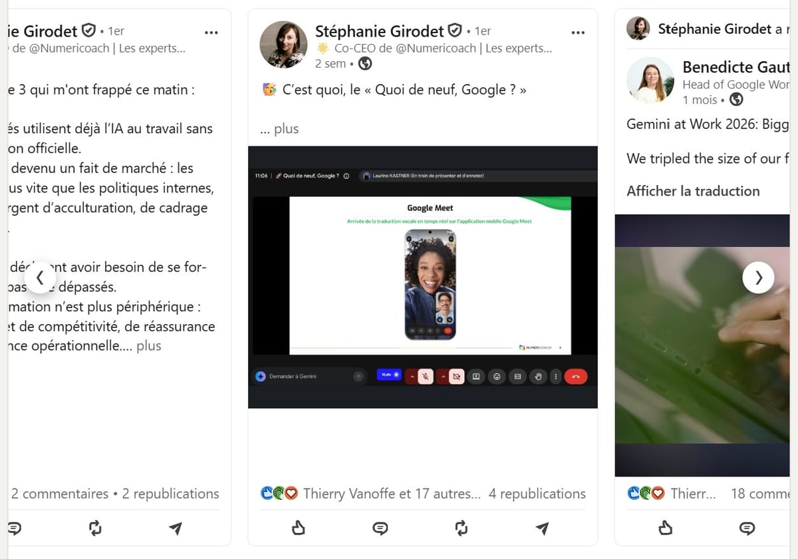Image resolution: width=798 pixels, height=559 pixels.
Task: View reactions "Thierry Vanoffe et 17 autres"
Action: click(392, 494)
